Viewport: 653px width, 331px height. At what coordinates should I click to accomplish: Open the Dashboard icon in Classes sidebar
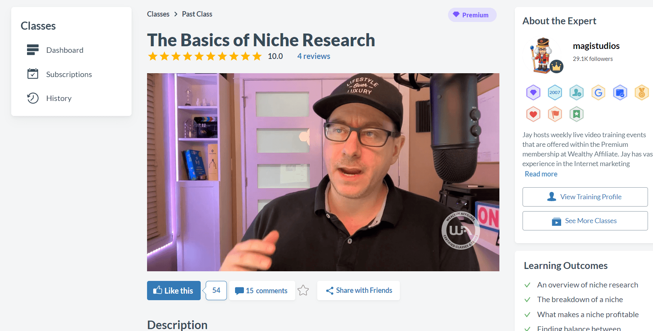point(33,50)
